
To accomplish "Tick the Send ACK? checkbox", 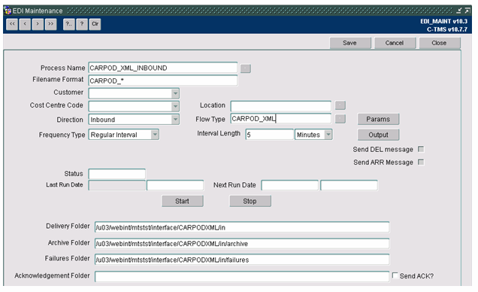I will 395,275.
